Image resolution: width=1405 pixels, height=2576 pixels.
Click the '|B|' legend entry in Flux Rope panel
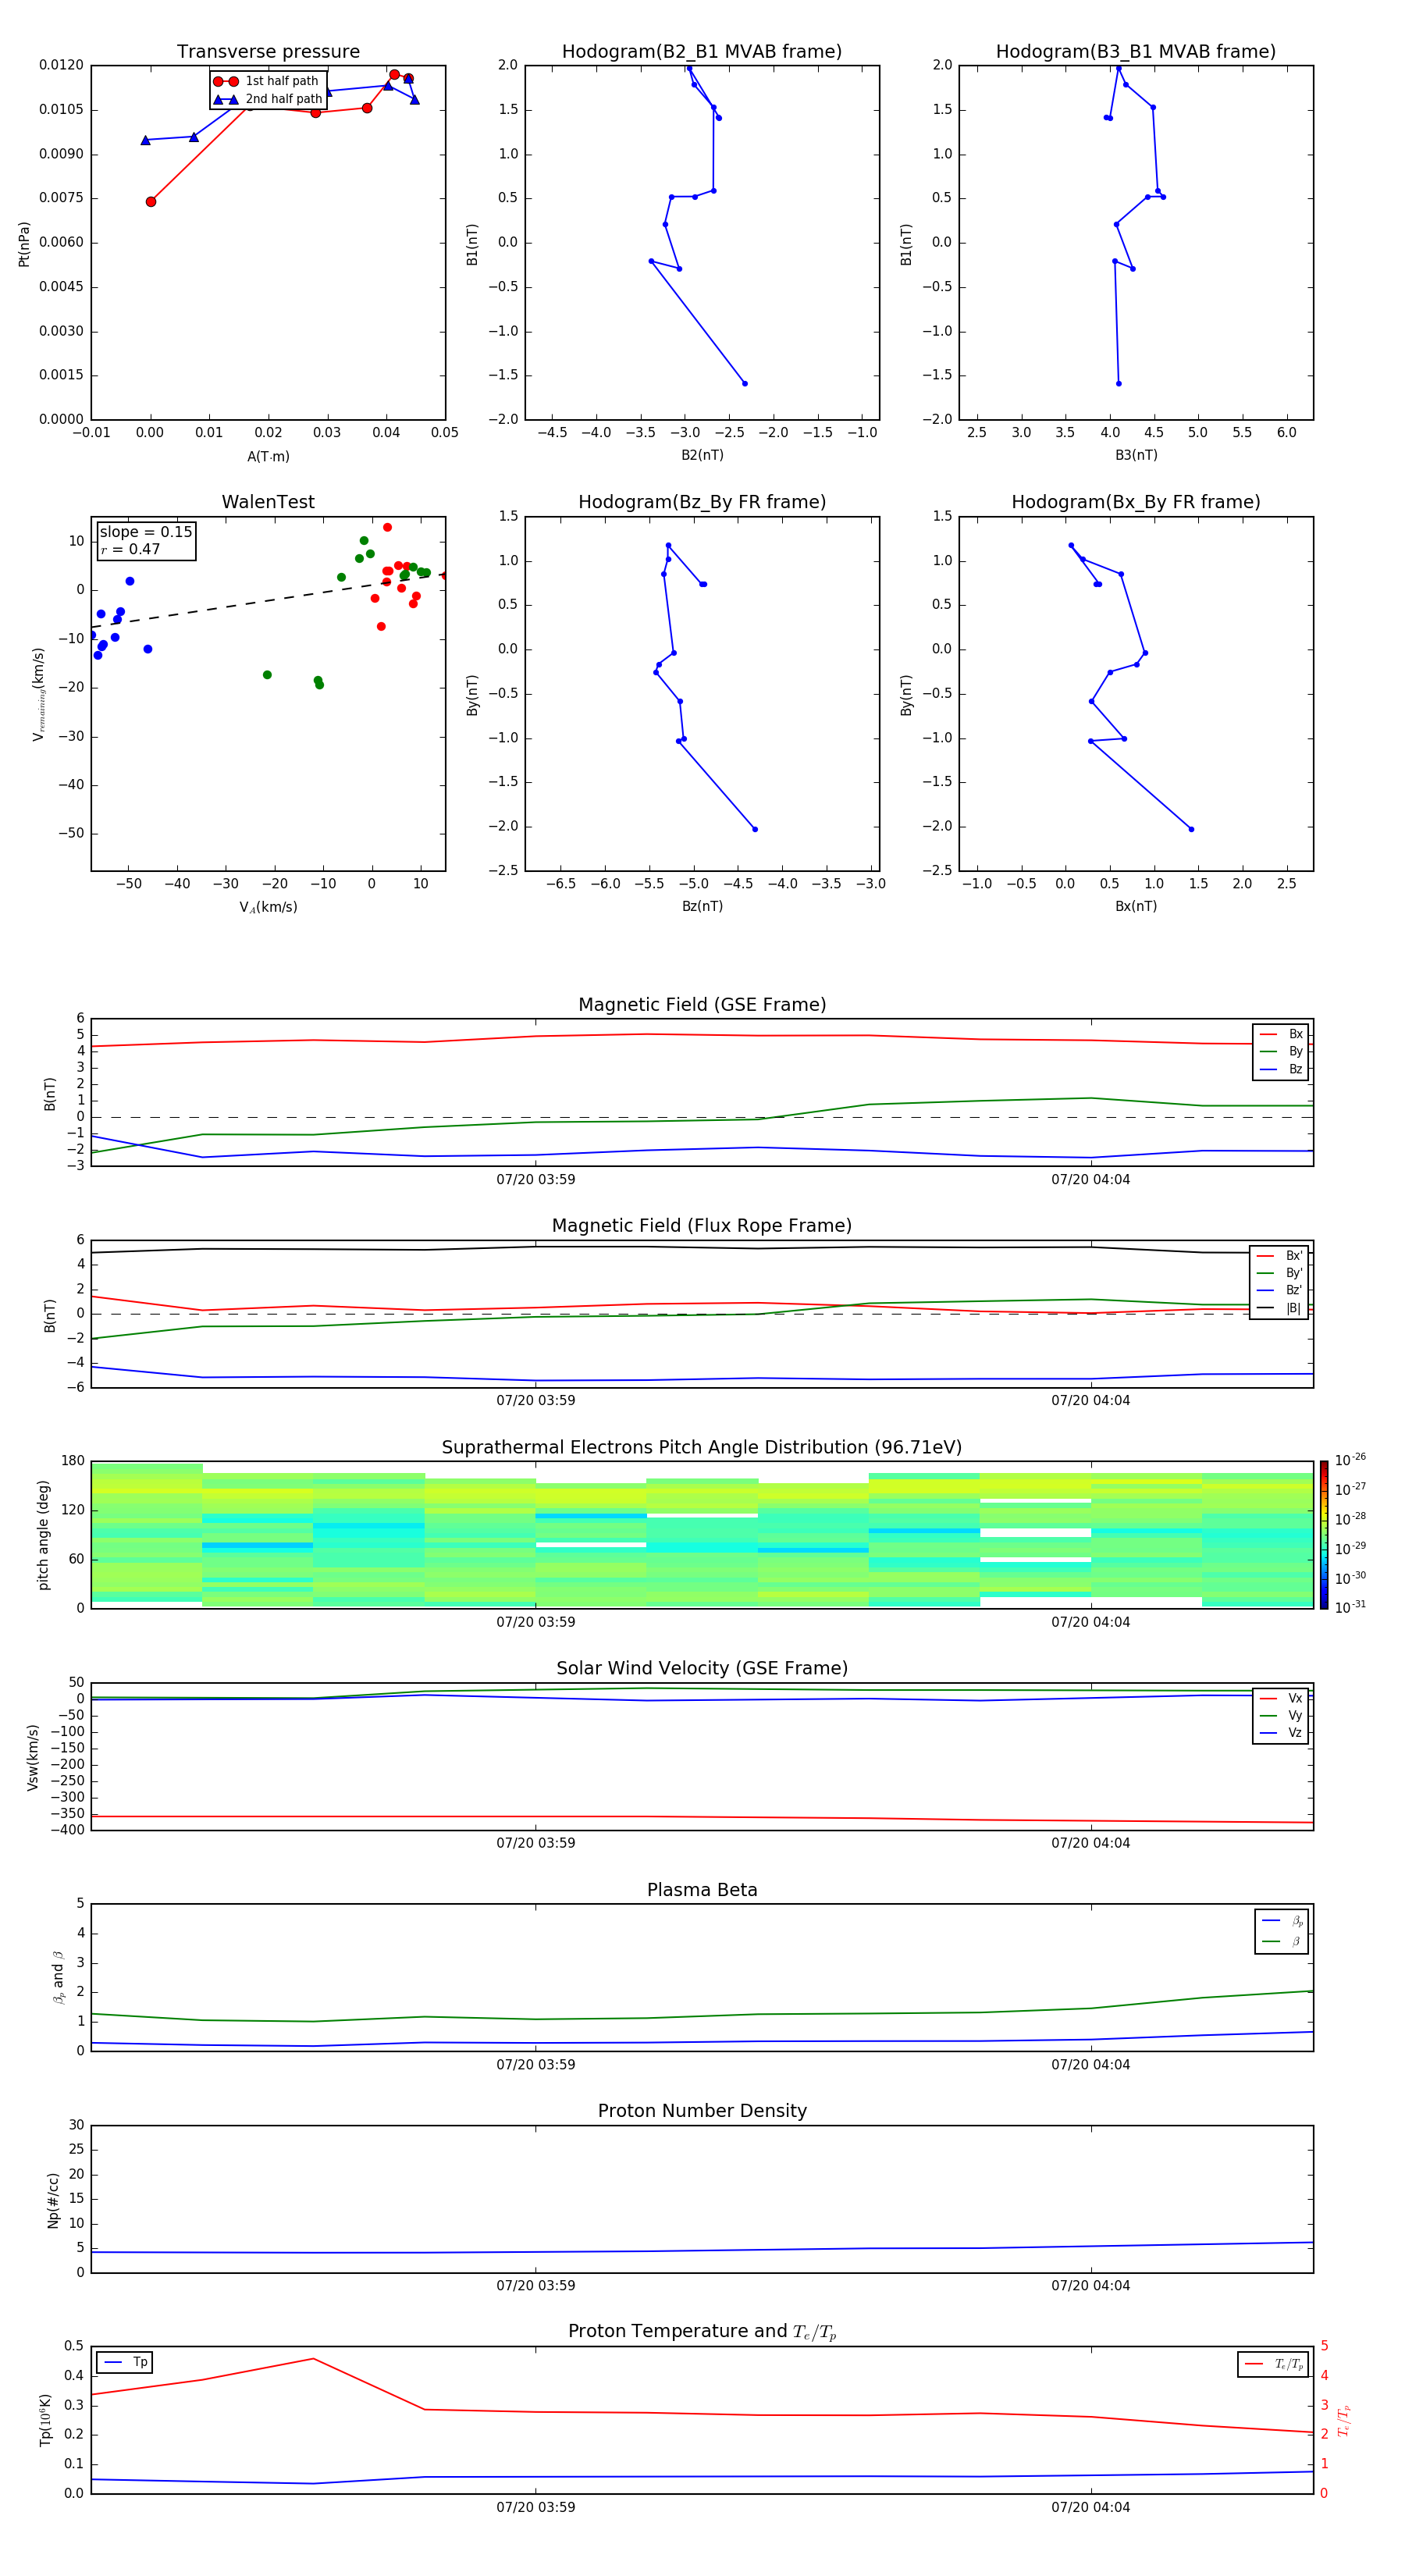pos(1279,1308)
